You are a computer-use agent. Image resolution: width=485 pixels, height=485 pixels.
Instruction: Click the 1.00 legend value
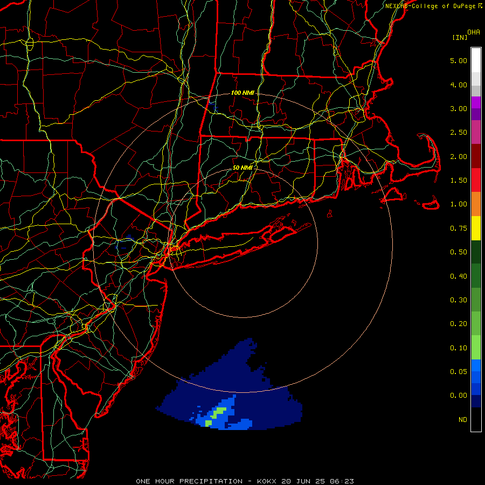tap(459, 204)
